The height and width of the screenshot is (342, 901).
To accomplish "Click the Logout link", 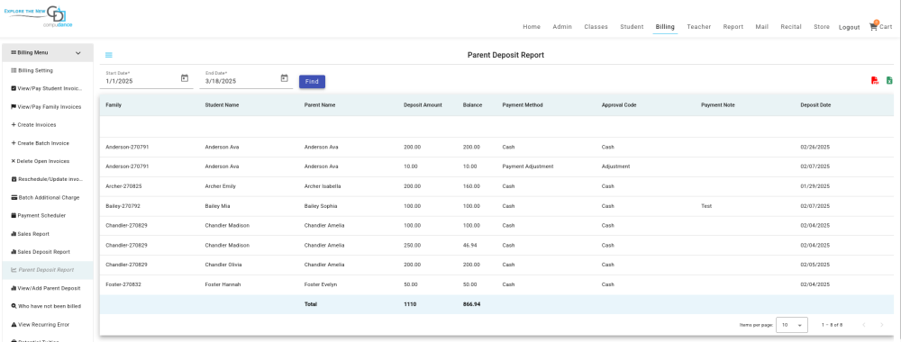I will tap(850, 28).
